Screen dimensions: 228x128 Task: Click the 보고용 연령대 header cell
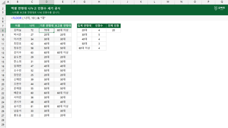point(63,26)
